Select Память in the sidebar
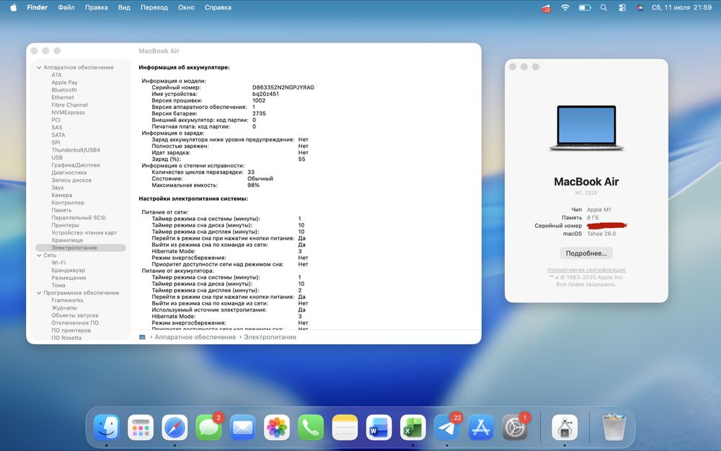The image size is (721, 451). click(61, 210)
